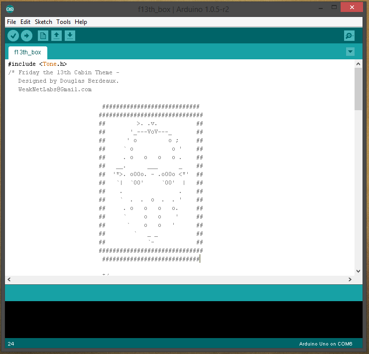This screenshot has width=369, height=354.
Task: Close the Arduino window
Action: click(x=352, y=7)
